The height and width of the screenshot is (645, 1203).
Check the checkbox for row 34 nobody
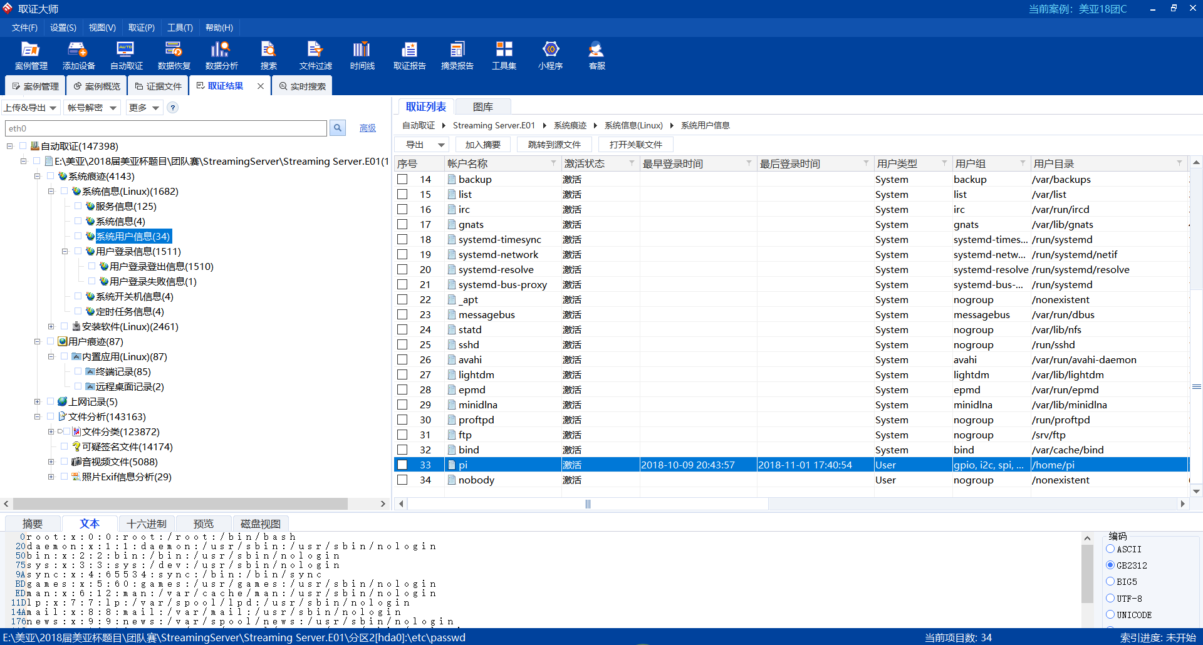click(x=402, y=480)
